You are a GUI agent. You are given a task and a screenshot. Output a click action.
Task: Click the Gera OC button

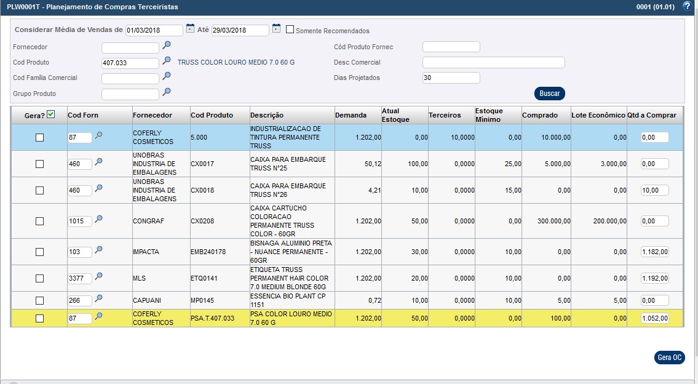(669, 358)
